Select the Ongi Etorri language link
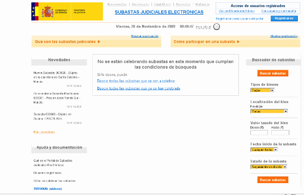Image resolution: width=304 pixels, height=195 pixels. [162, 4]
